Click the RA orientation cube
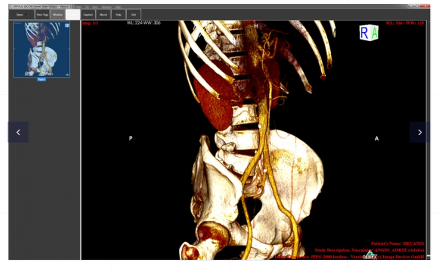 (x=368, y=32)
